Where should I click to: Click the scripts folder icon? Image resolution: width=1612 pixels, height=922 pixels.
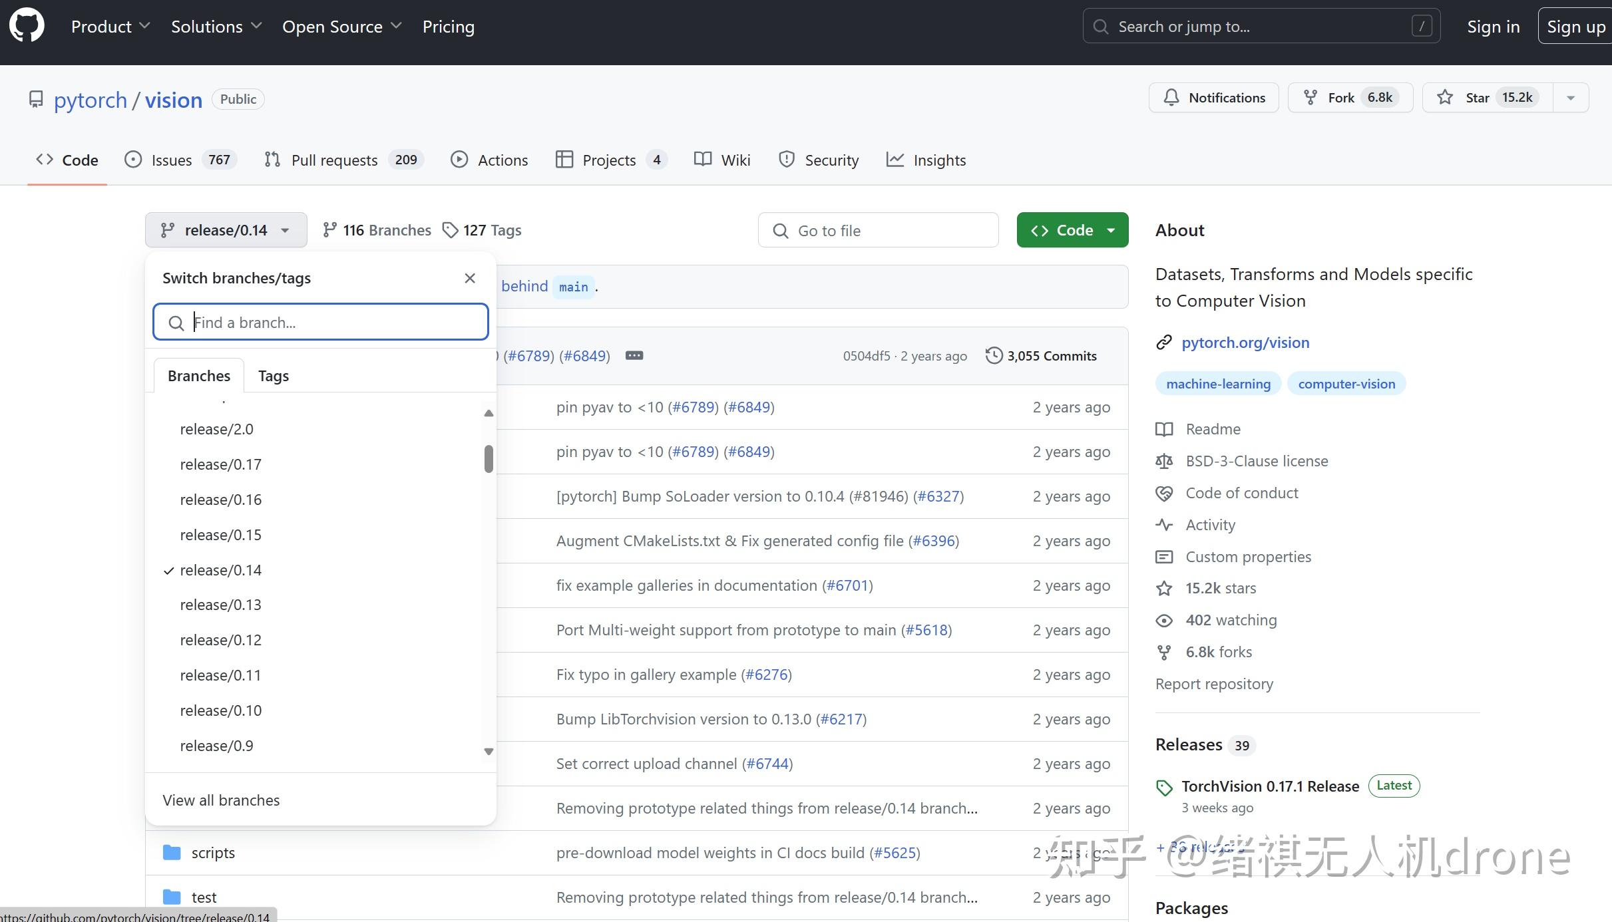[x=172, y=853]
